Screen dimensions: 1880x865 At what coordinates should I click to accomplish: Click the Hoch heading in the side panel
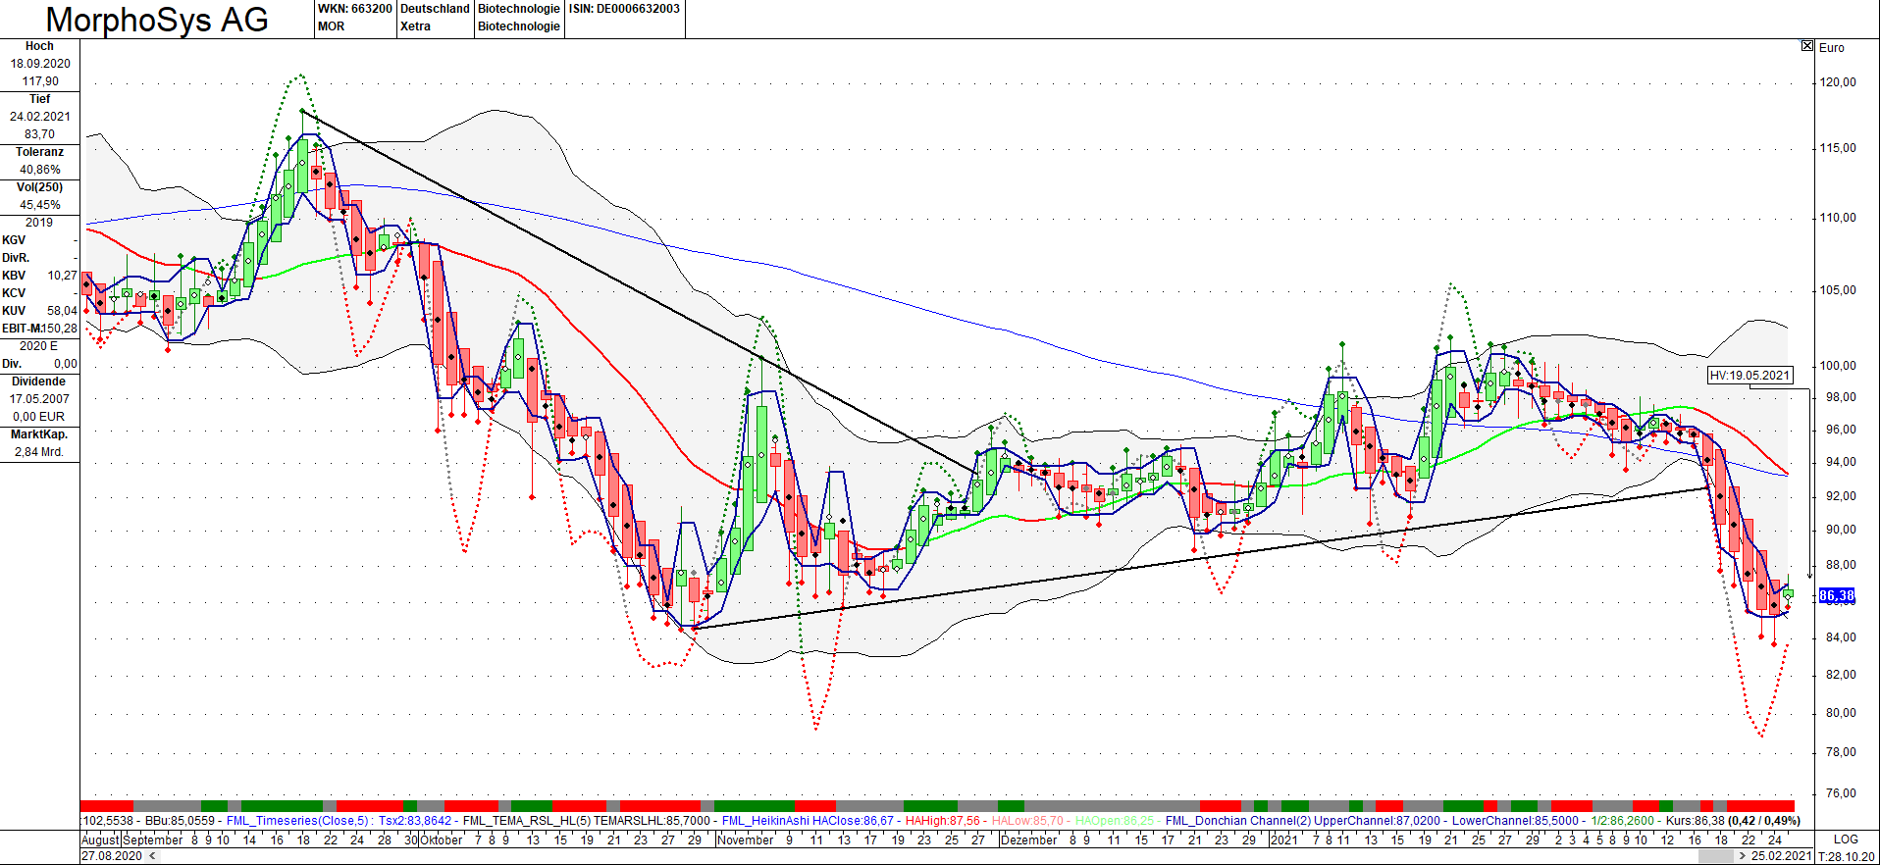click(39, 46)
